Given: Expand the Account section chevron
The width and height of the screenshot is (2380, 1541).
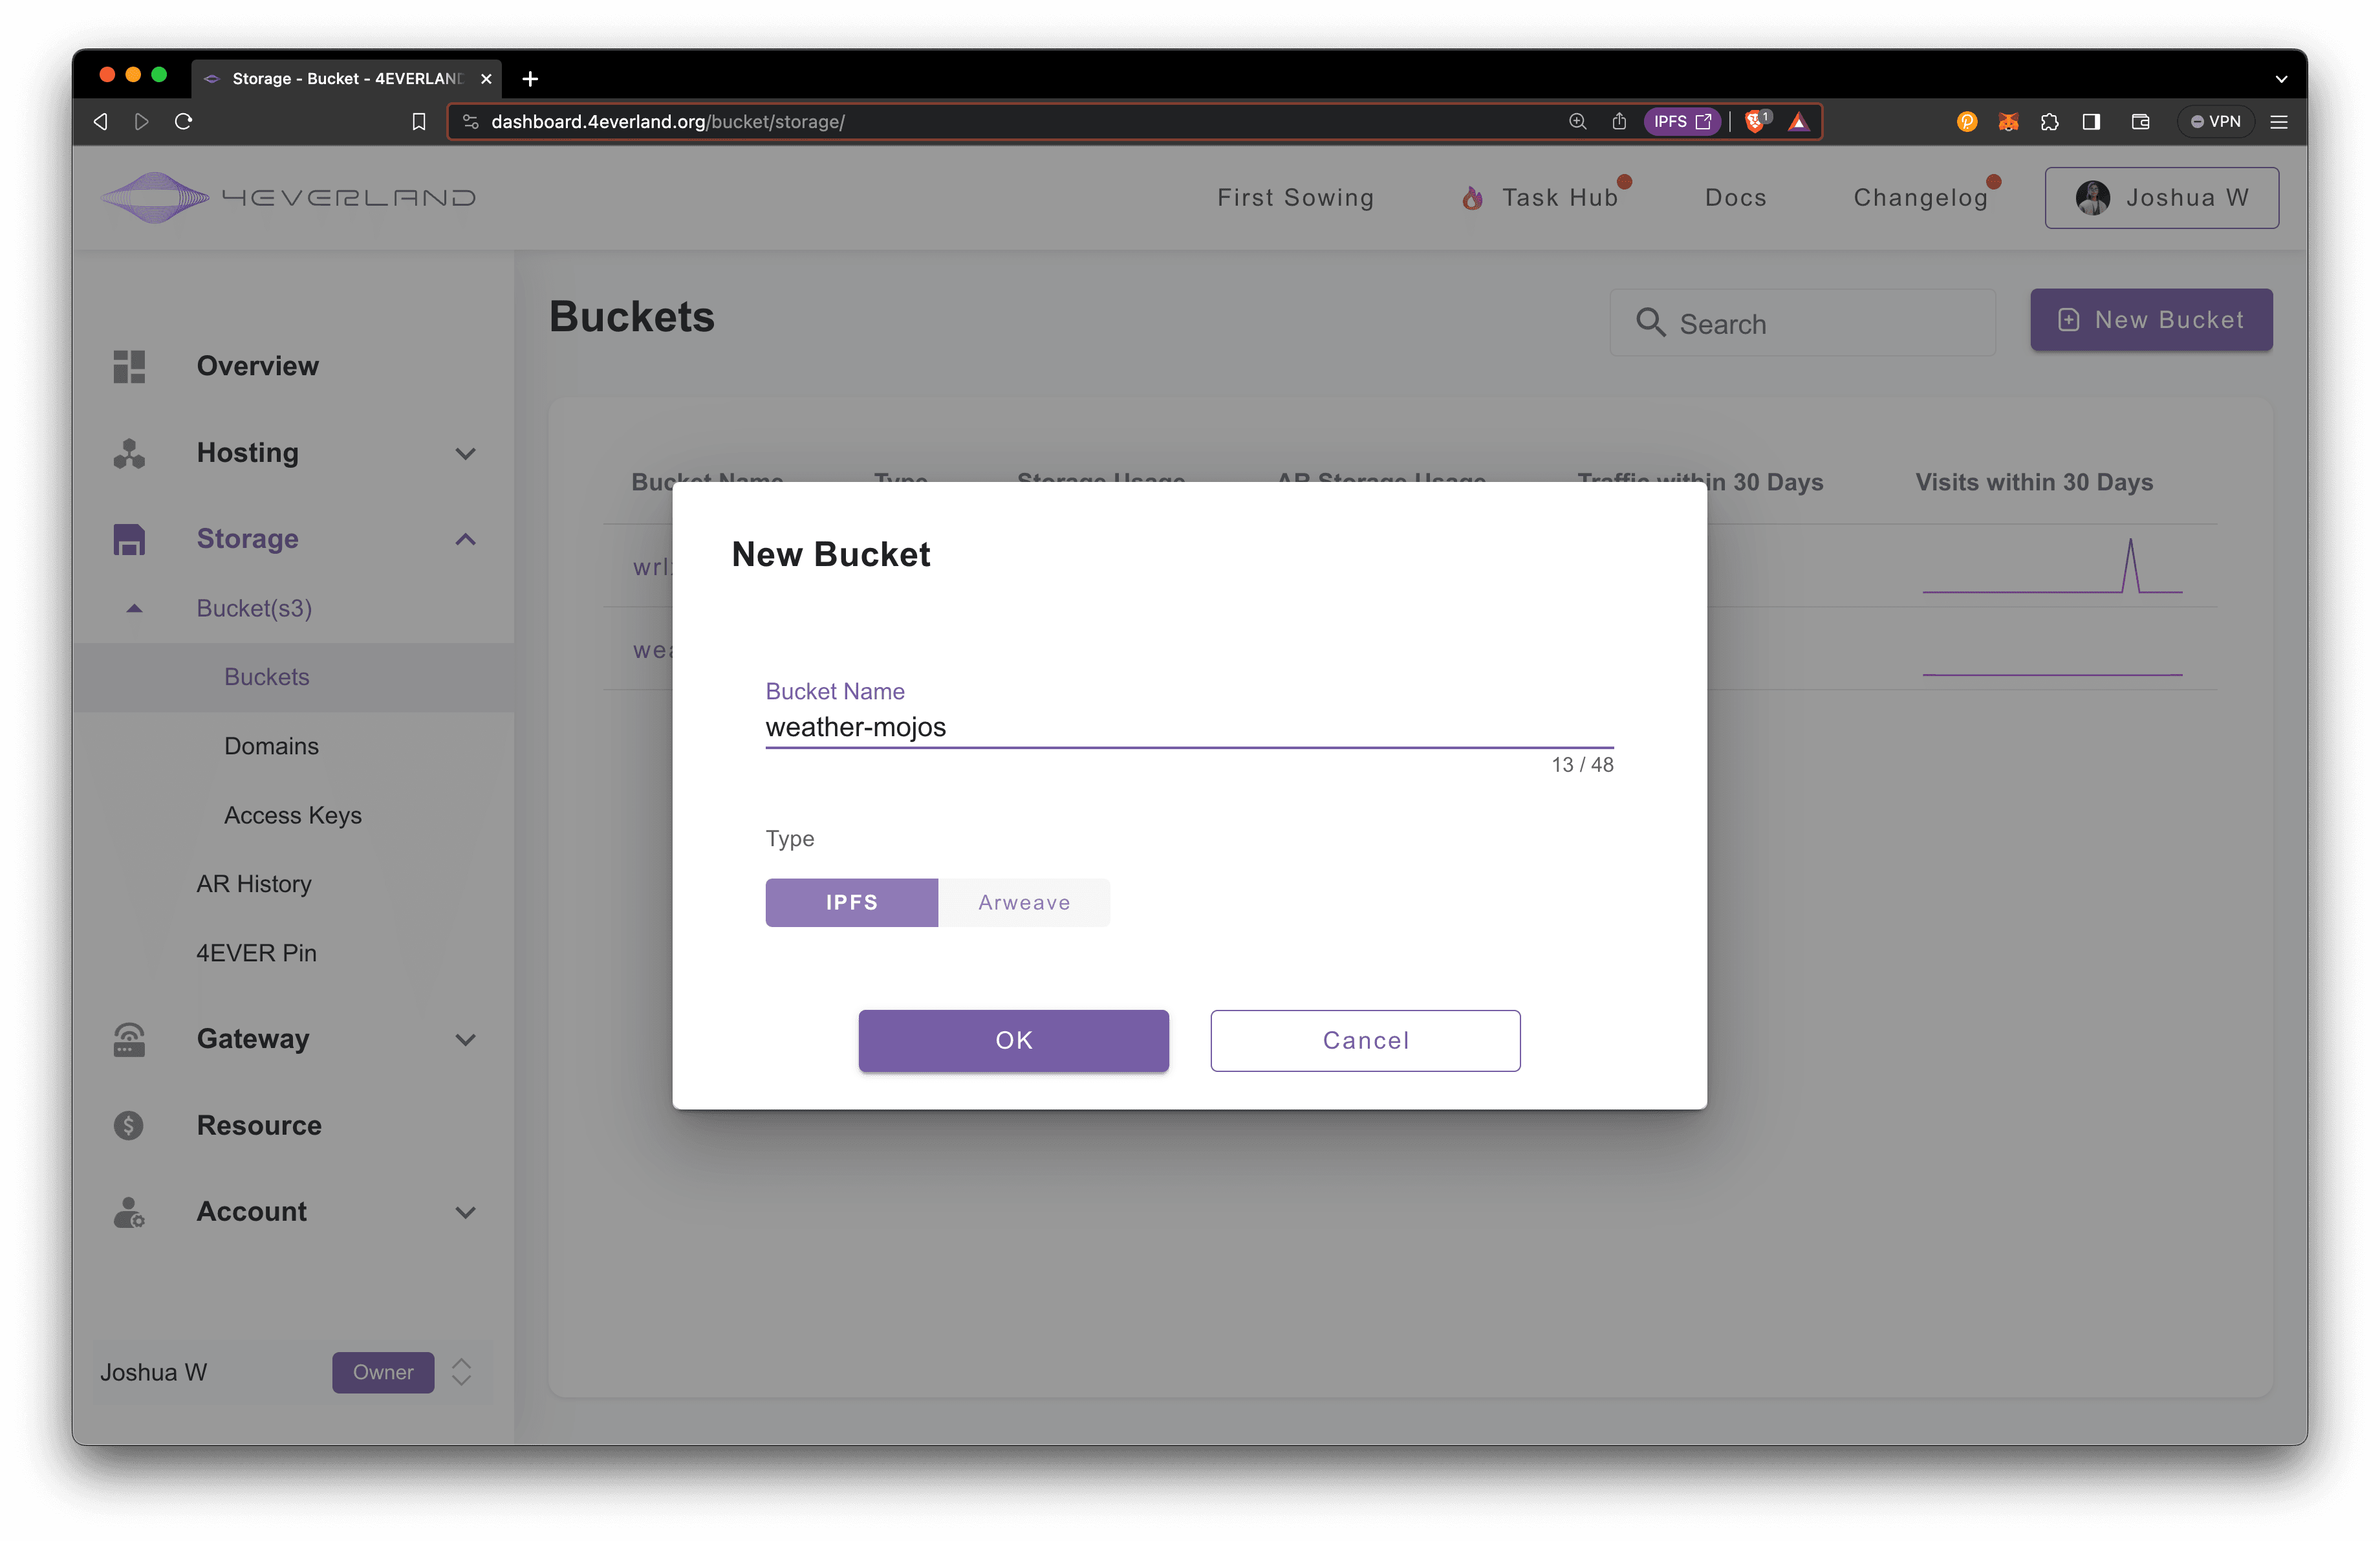Looking at the screenshot, I should tap(465, 1212).
